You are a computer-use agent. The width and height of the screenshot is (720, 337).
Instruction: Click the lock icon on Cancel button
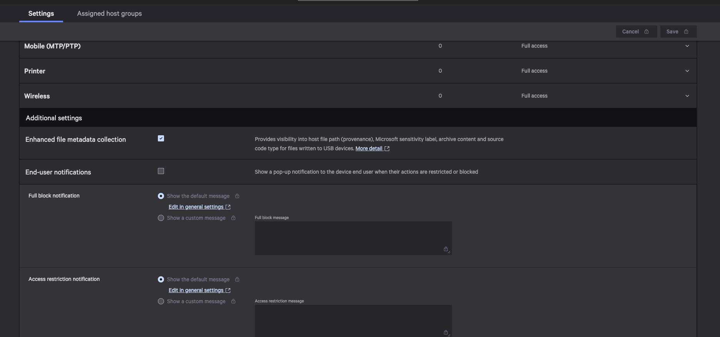pos(646,32)
